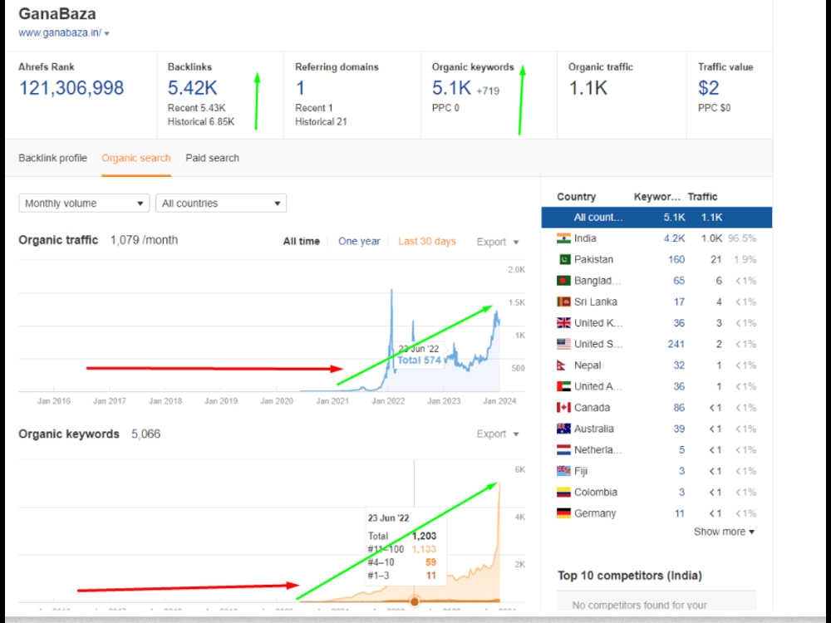
Task: Open the www.ganabaza.in link
Action: point(60,33)
